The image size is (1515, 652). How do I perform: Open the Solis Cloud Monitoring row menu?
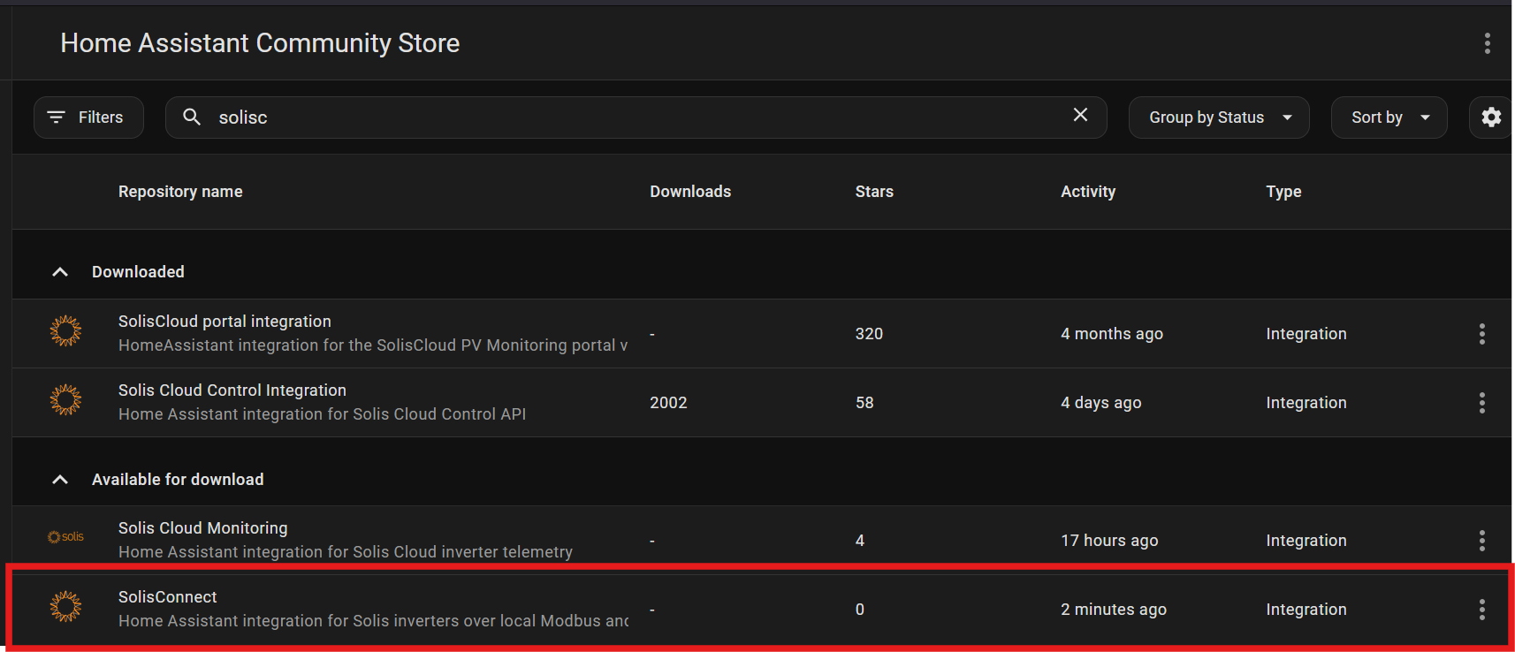(x=1482, y=541)
